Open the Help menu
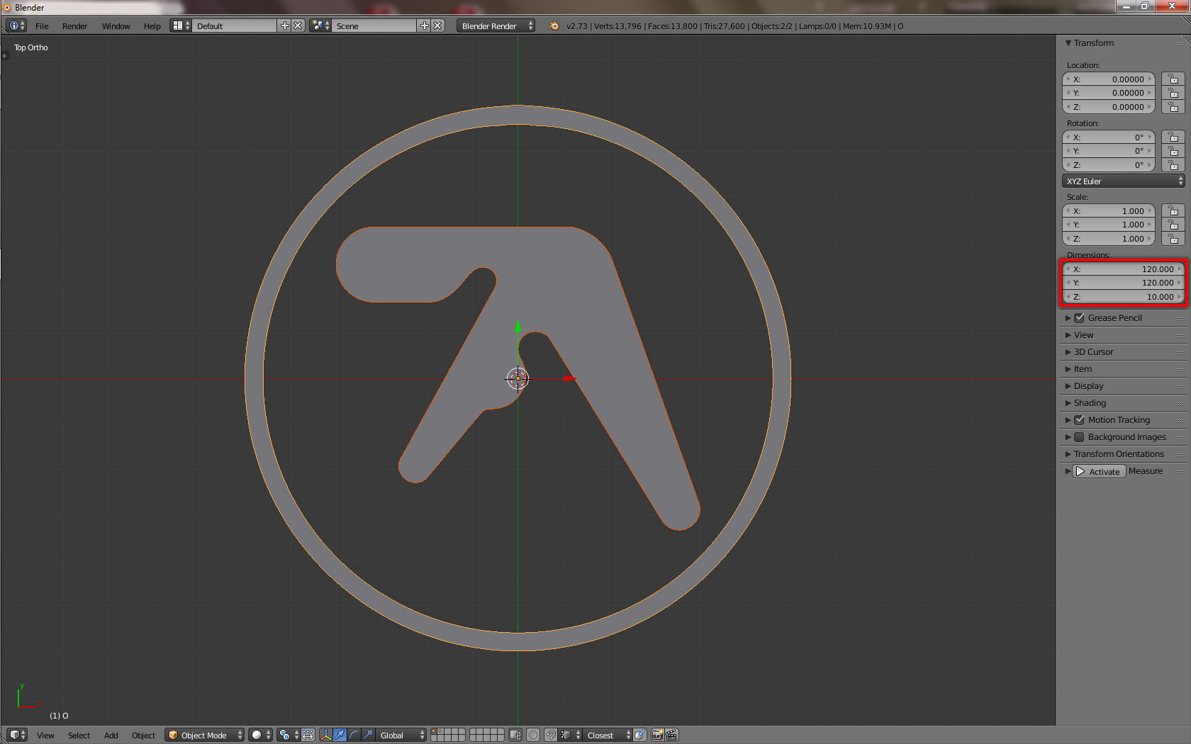The width and height of the screenshot is (1191, 744). pyautogui.click(x=152, y=26)
